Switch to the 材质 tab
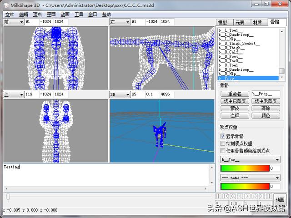This screenshot has width=291, height=218. coord(257,22)
